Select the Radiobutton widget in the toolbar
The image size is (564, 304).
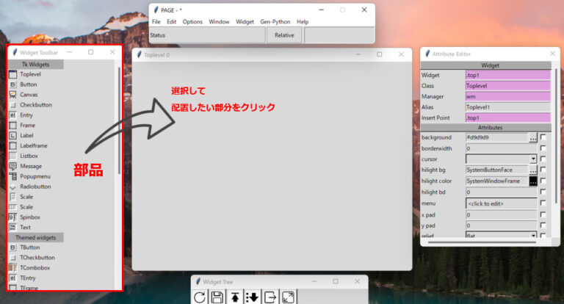point(36,187)
